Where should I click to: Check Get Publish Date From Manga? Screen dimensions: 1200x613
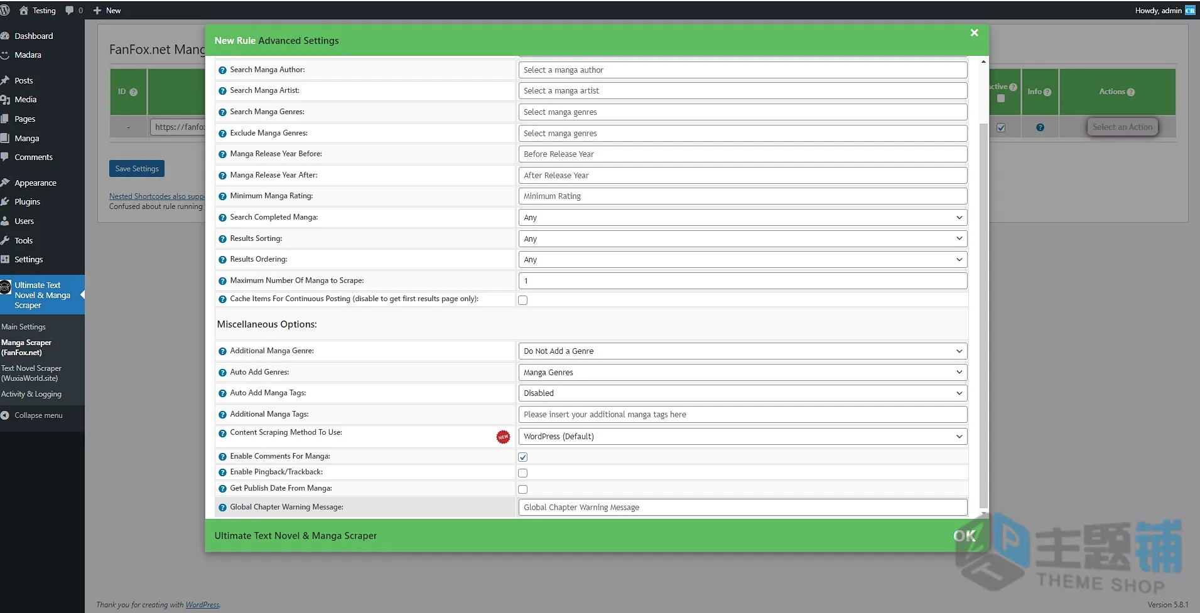[x=522, y=489]
